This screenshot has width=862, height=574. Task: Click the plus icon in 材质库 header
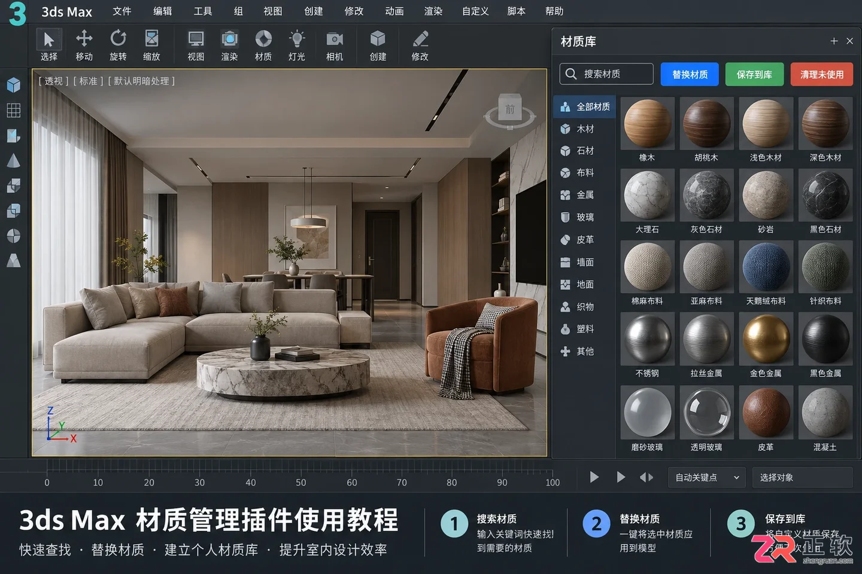[834, 41]
